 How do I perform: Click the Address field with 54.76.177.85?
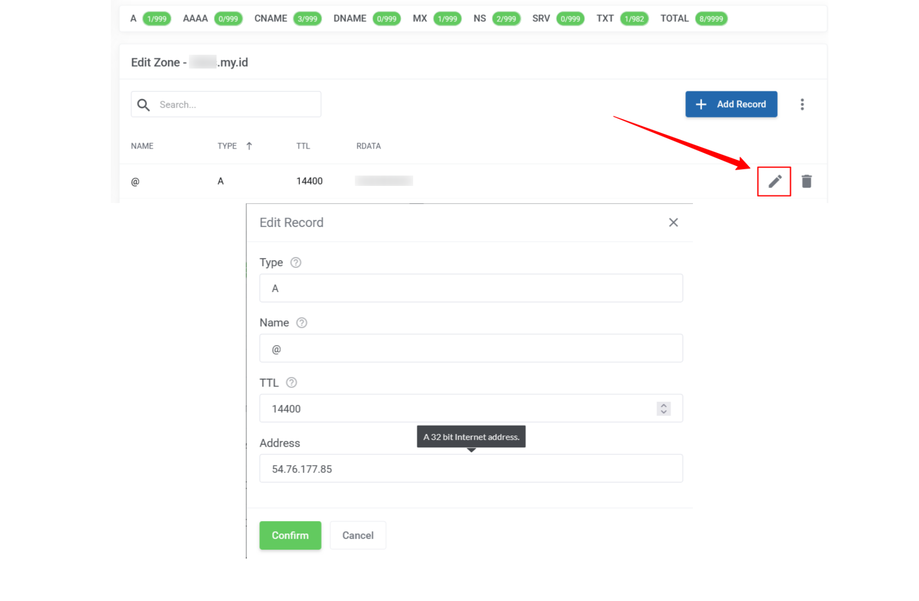click(x=471, y=469)
